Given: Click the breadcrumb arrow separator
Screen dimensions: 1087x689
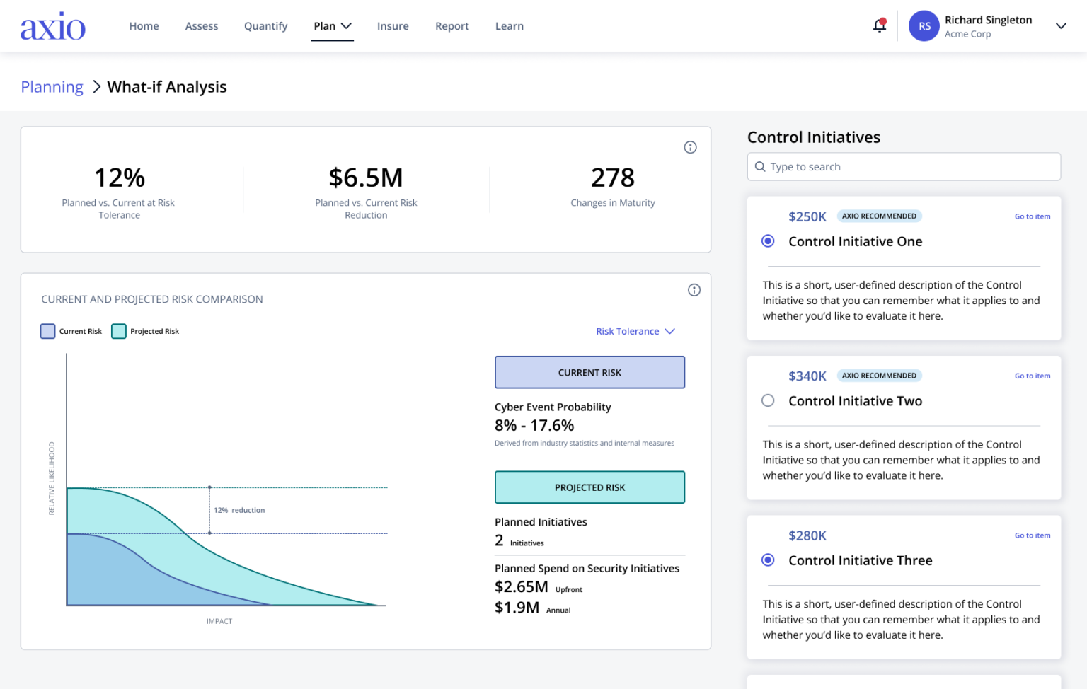Looking at the screenshot, I should [96, 87].
